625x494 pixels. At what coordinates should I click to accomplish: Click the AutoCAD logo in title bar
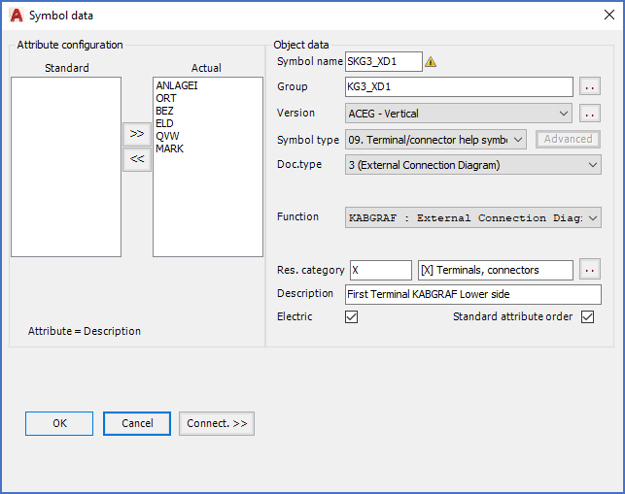16,16
